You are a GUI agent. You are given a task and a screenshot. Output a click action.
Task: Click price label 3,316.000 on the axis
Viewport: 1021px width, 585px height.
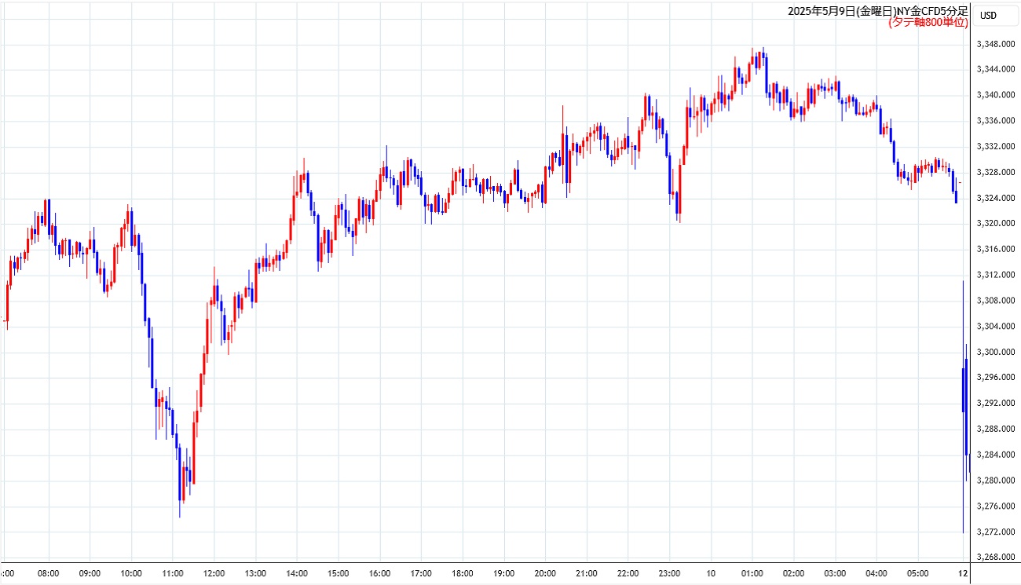tap(996, 249)
